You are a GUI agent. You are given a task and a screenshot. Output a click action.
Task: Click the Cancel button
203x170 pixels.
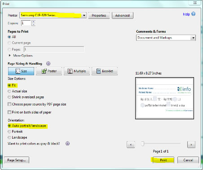pyautogui.click(x=188, y=160)
